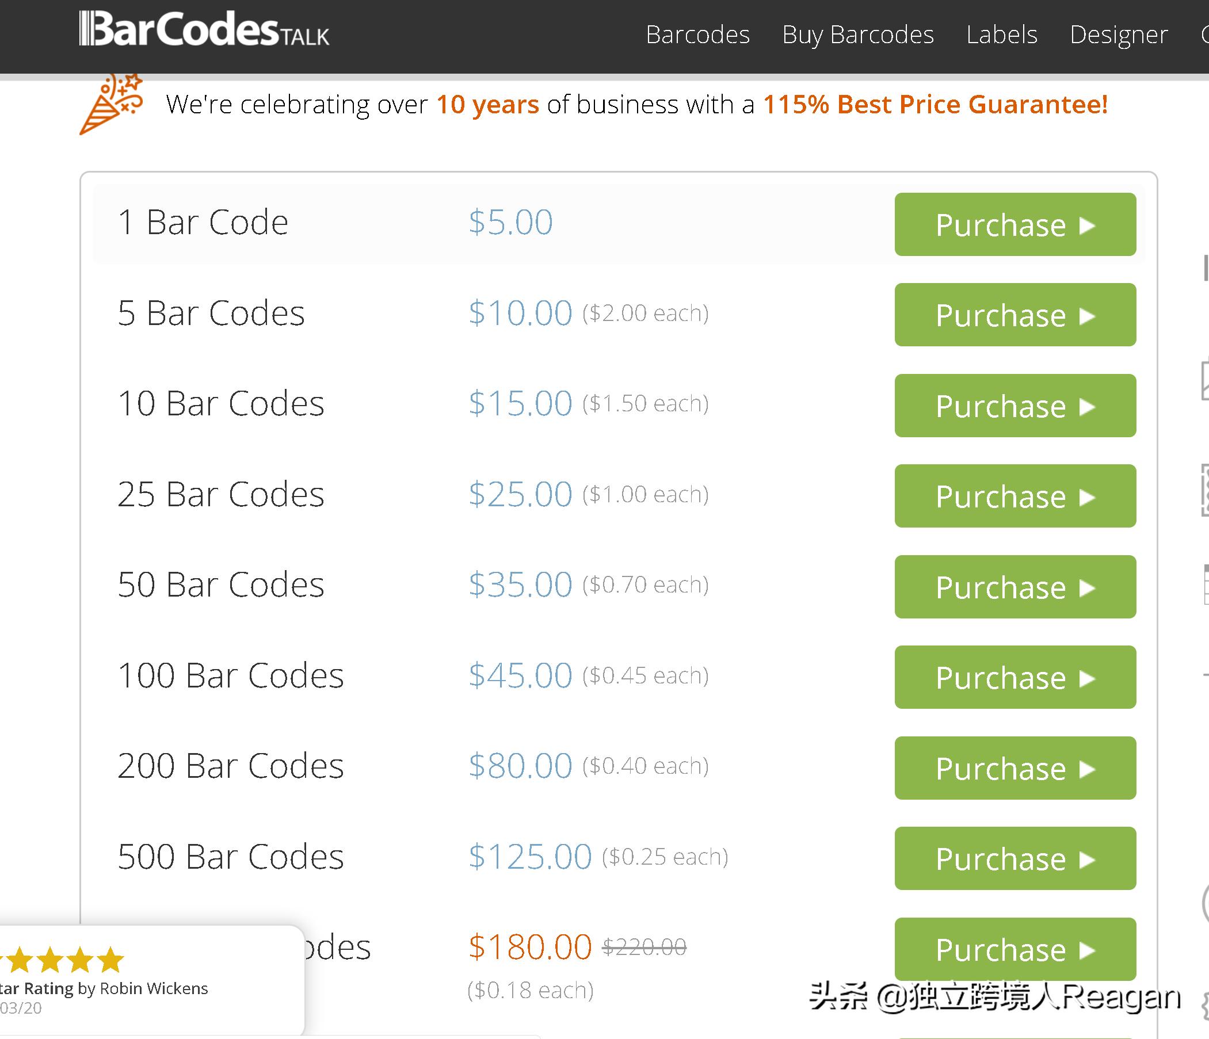Click the 115% Best Price Guarantee text
The height and width of the screenshot is (1039, 1209).
click(x=935, y=105)
